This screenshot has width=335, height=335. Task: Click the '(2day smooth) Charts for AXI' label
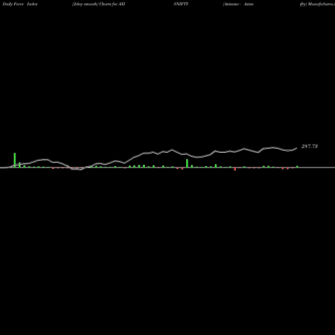coord(98,4)
